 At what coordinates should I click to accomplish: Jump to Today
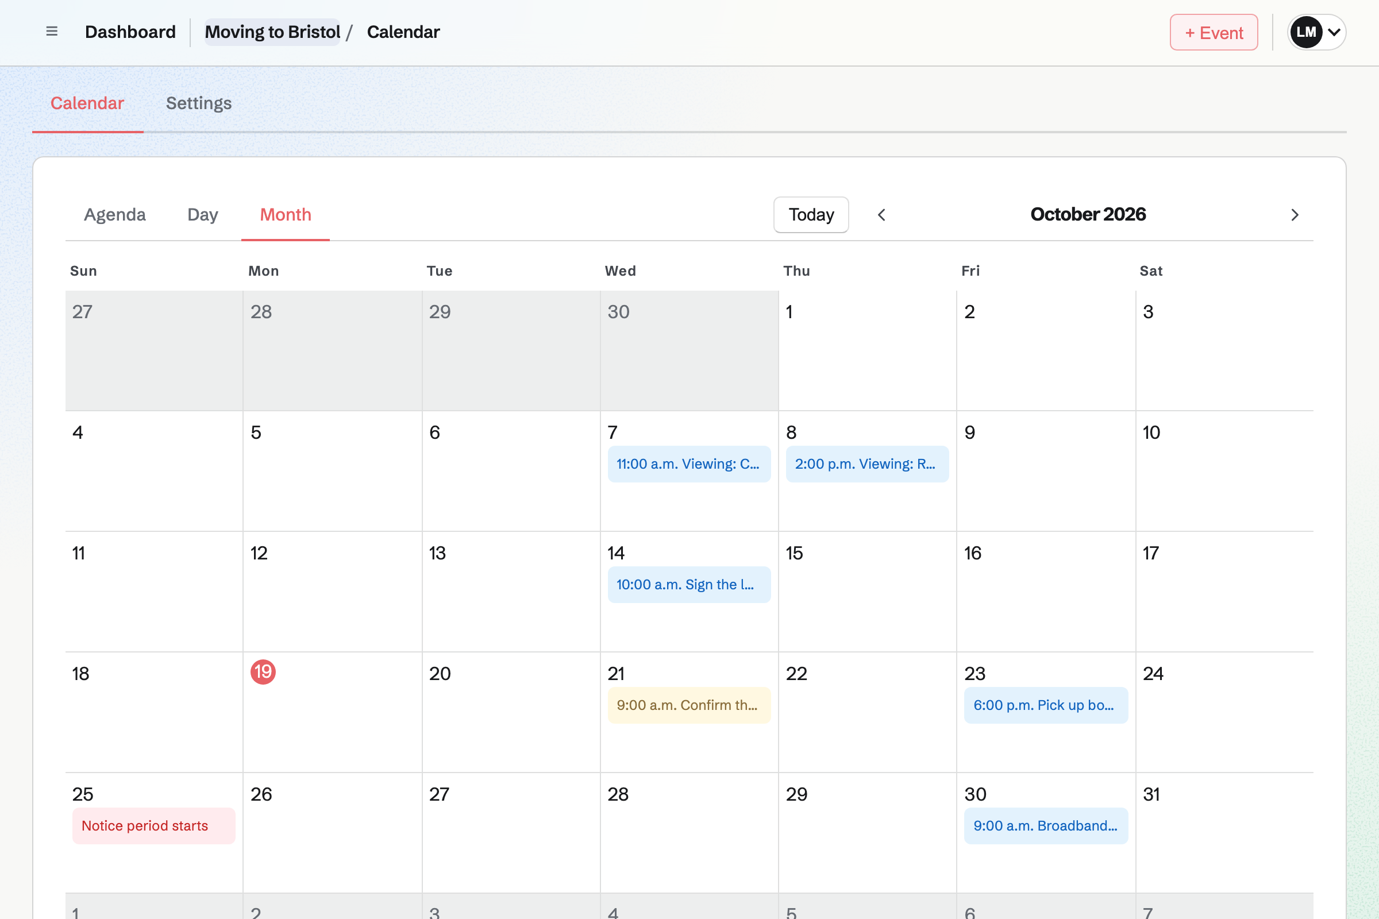(x=811, y=214)
